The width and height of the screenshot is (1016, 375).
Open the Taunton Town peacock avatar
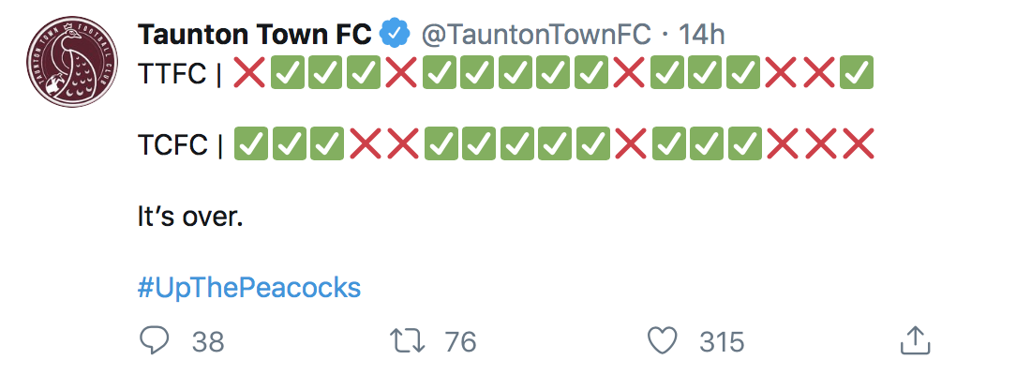72,62
